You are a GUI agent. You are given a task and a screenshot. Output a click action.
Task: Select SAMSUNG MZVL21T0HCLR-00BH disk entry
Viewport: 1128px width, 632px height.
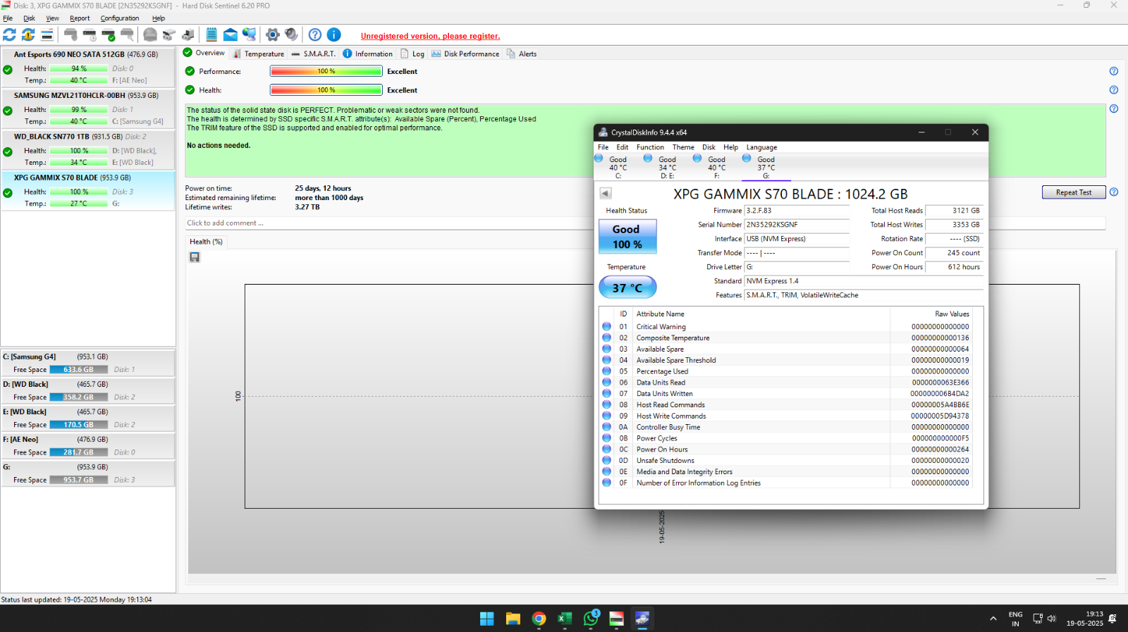click(88, 109)
